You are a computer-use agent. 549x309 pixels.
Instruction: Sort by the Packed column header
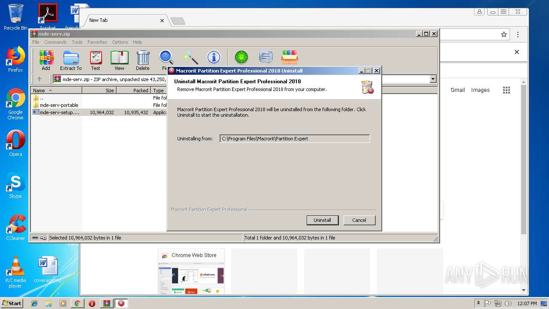[133, 91]
